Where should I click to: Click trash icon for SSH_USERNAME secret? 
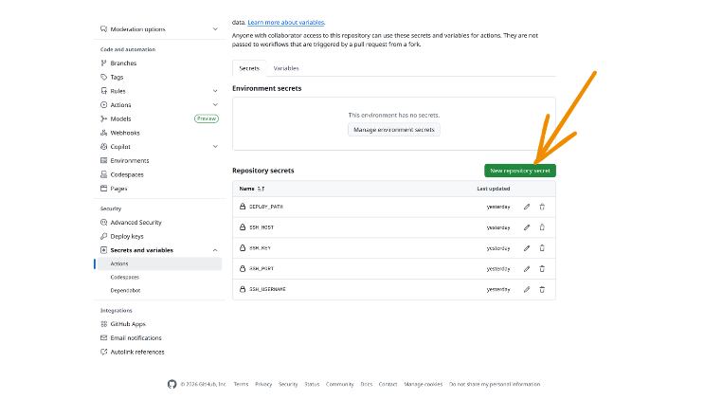coord(542,289)
